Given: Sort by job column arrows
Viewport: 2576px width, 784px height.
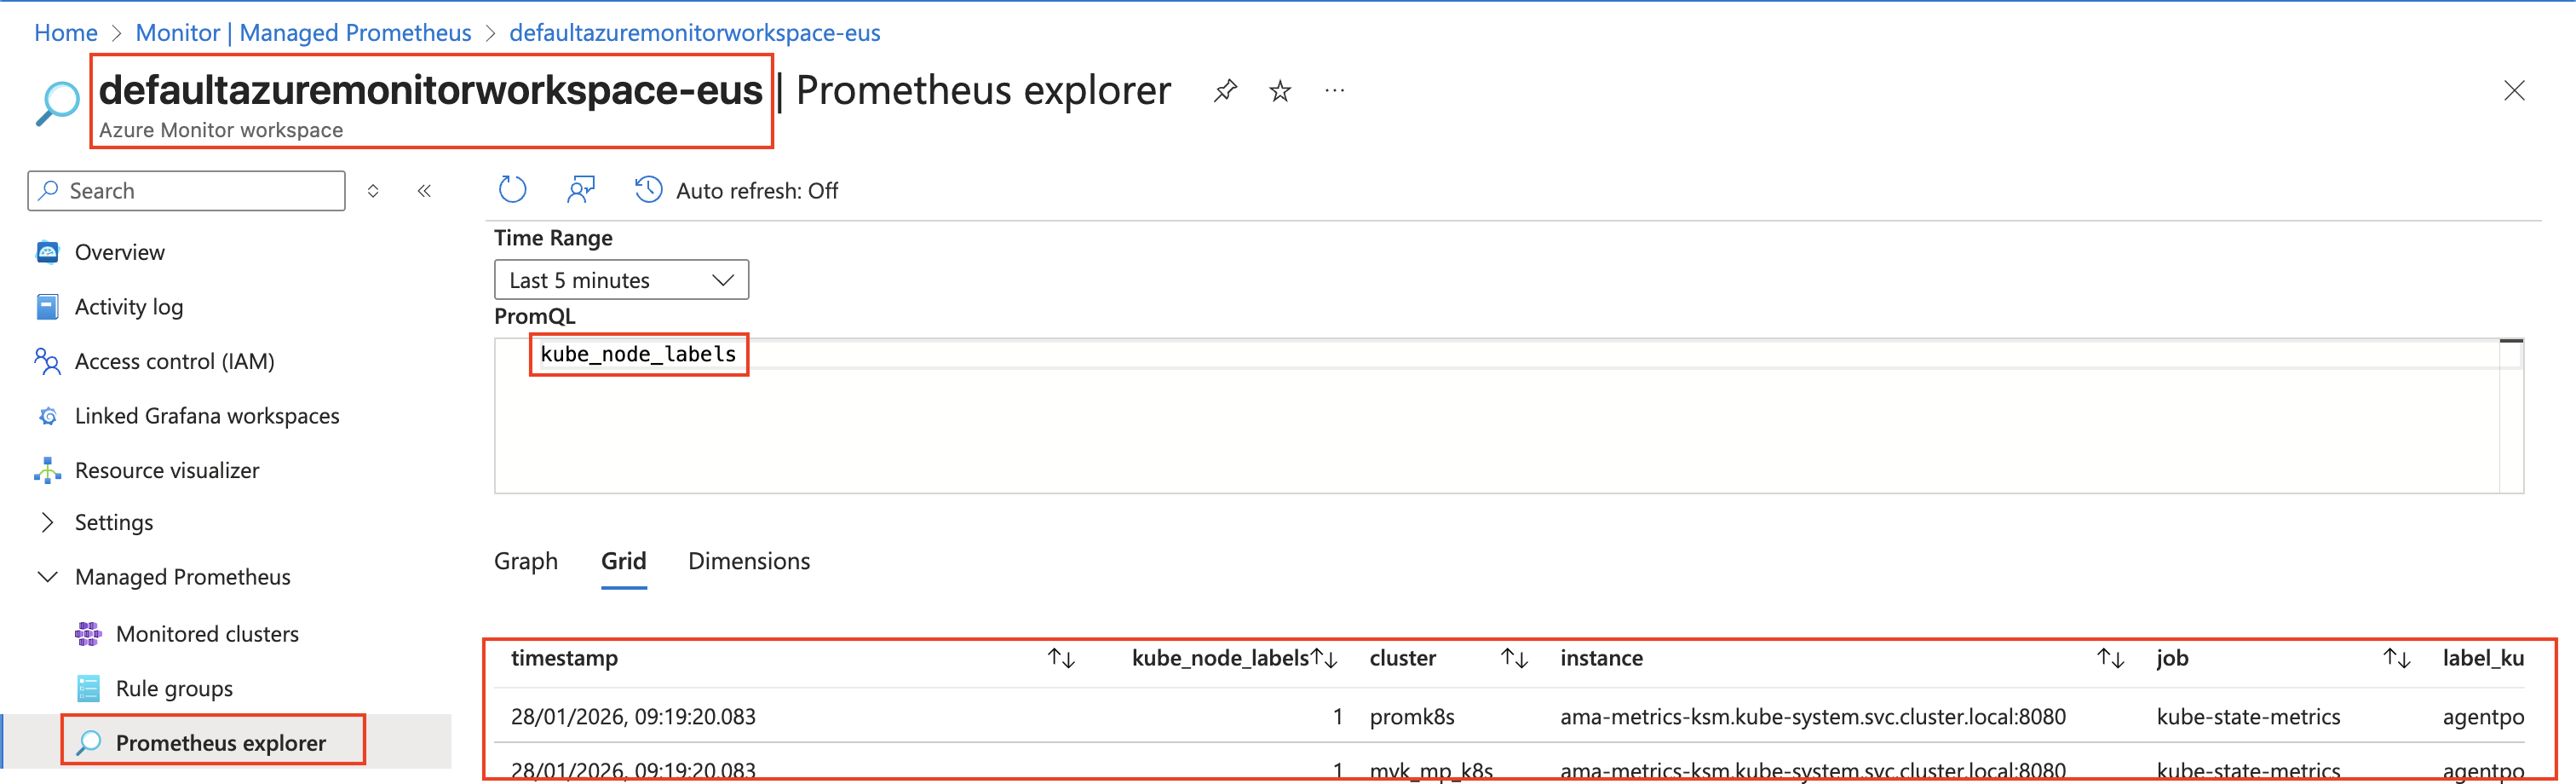Looking at the screenshot, I should [2396, 658].
